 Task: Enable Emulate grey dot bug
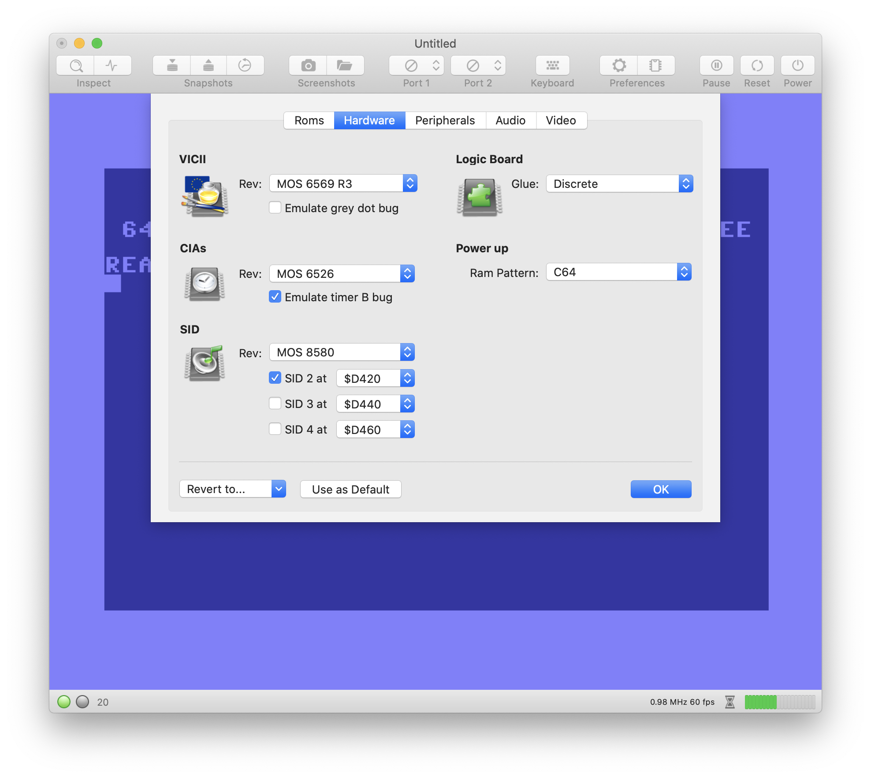pyautogui.click(x=275, y=208)
